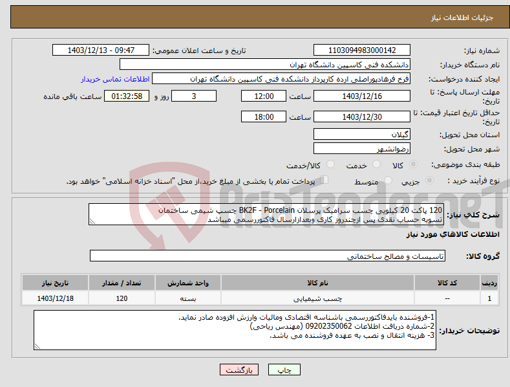Click the بسته unit cell
The height and width of the screenshot is (387, 510).
point(188,298)
